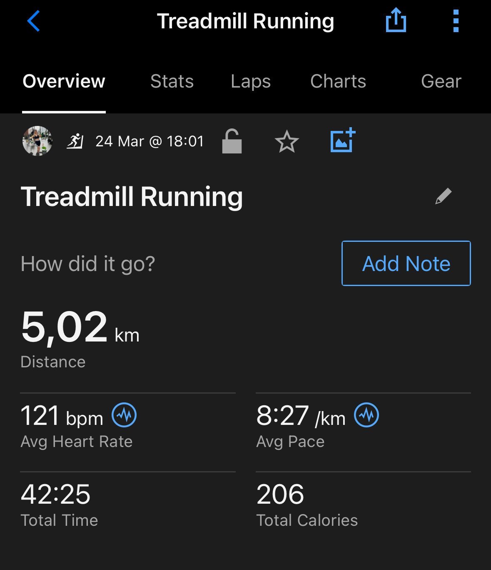The image size is (491, 570).
Task: Click the Add Note button
Action: click(x=406, y=263)
